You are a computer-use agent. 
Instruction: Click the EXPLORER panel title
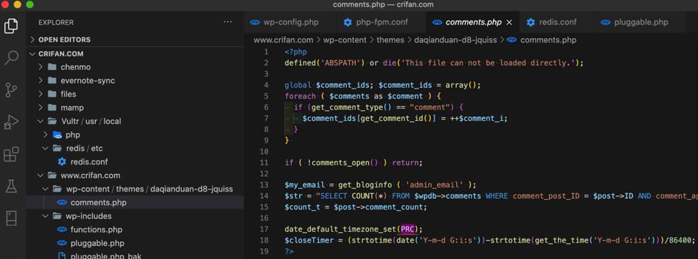point(56,22)
